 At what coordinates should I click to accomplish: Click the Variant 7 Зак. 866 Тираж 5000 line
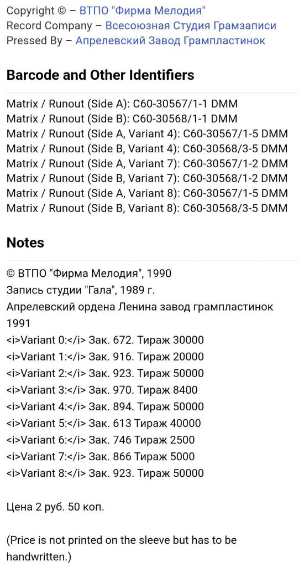coord(101,456)
